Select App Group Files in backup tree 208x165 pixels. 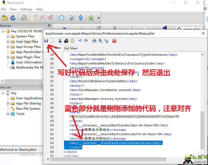28,47
